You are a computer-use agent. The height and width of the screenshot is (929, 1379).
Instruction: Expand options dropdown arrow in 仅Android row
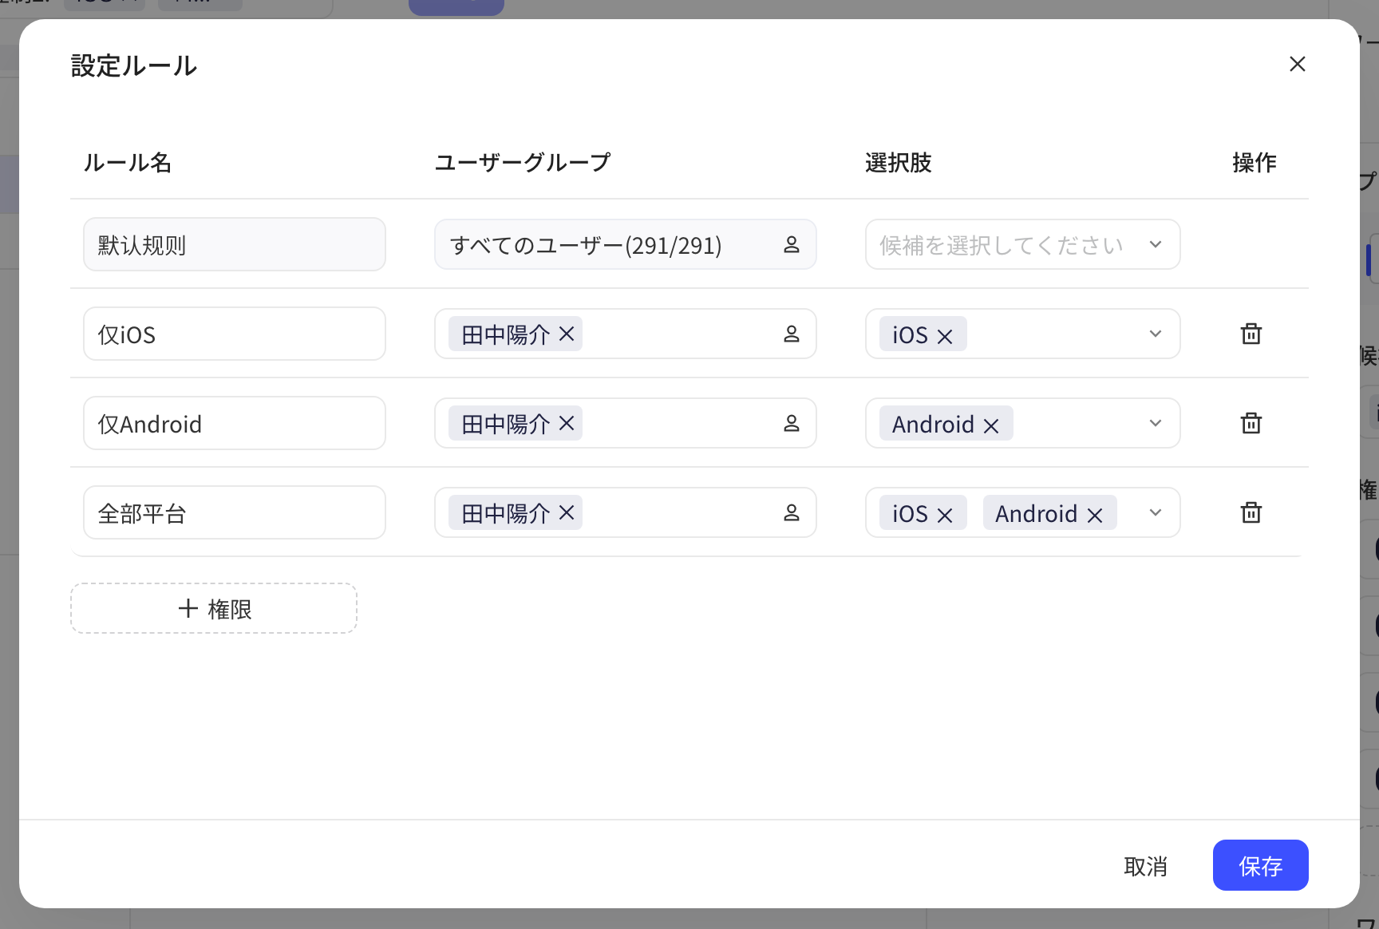[1156, 423]
